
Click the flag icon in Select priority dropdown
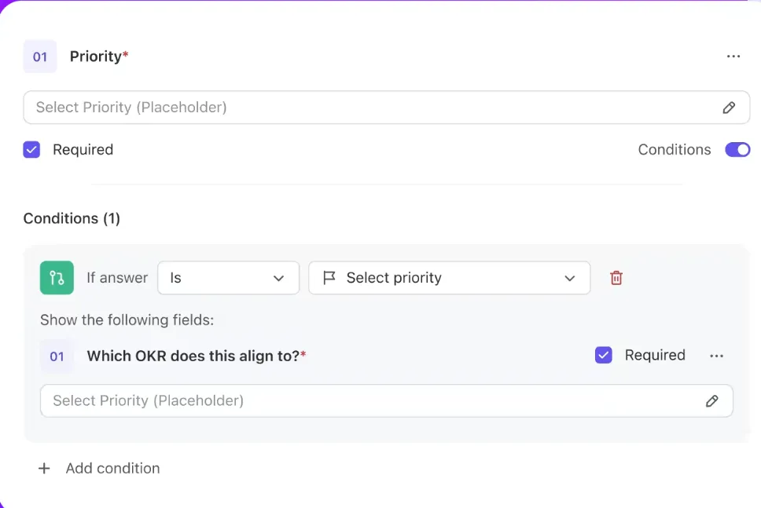330,277
